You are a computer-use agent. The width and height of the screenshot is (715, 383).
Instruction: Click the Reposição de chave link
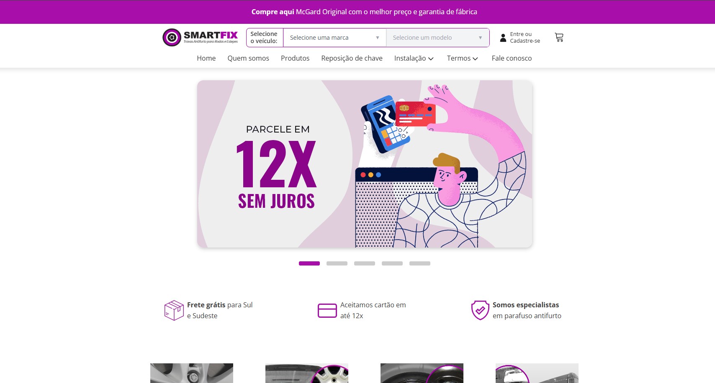pos(352,58)
